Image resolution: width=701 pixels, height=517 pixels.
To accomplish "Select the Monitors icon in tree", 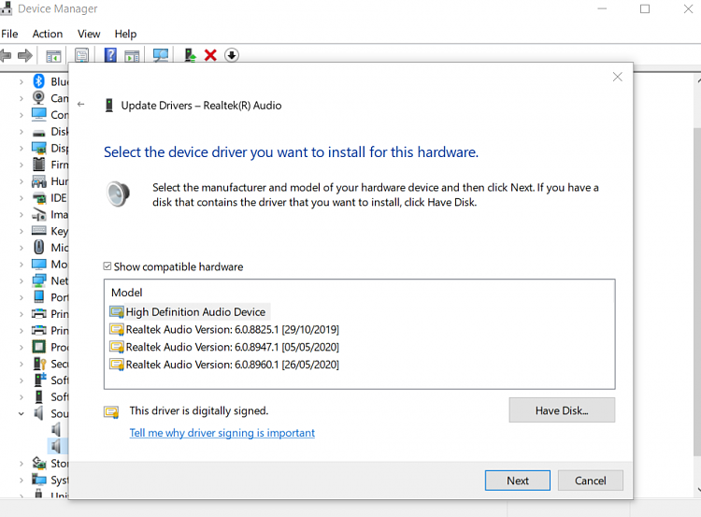I will [39, 264].
